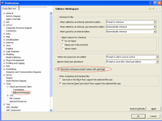Choose Hijack only if disconnected
Screen dimensions: 162x121
click(x=63, y=45)
